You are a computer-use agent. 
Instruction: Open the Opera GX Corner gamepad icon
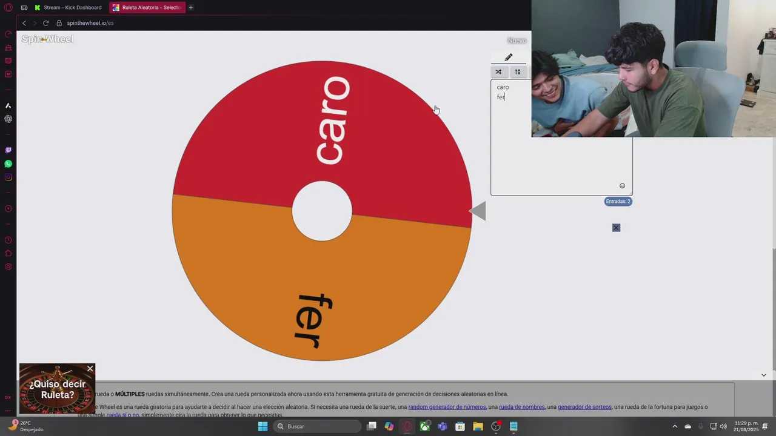coord(24,7)
